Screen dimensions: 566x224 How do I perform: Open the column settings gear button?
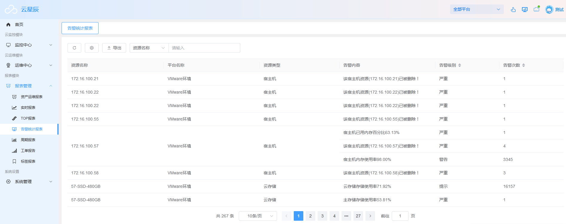[92, 48]
